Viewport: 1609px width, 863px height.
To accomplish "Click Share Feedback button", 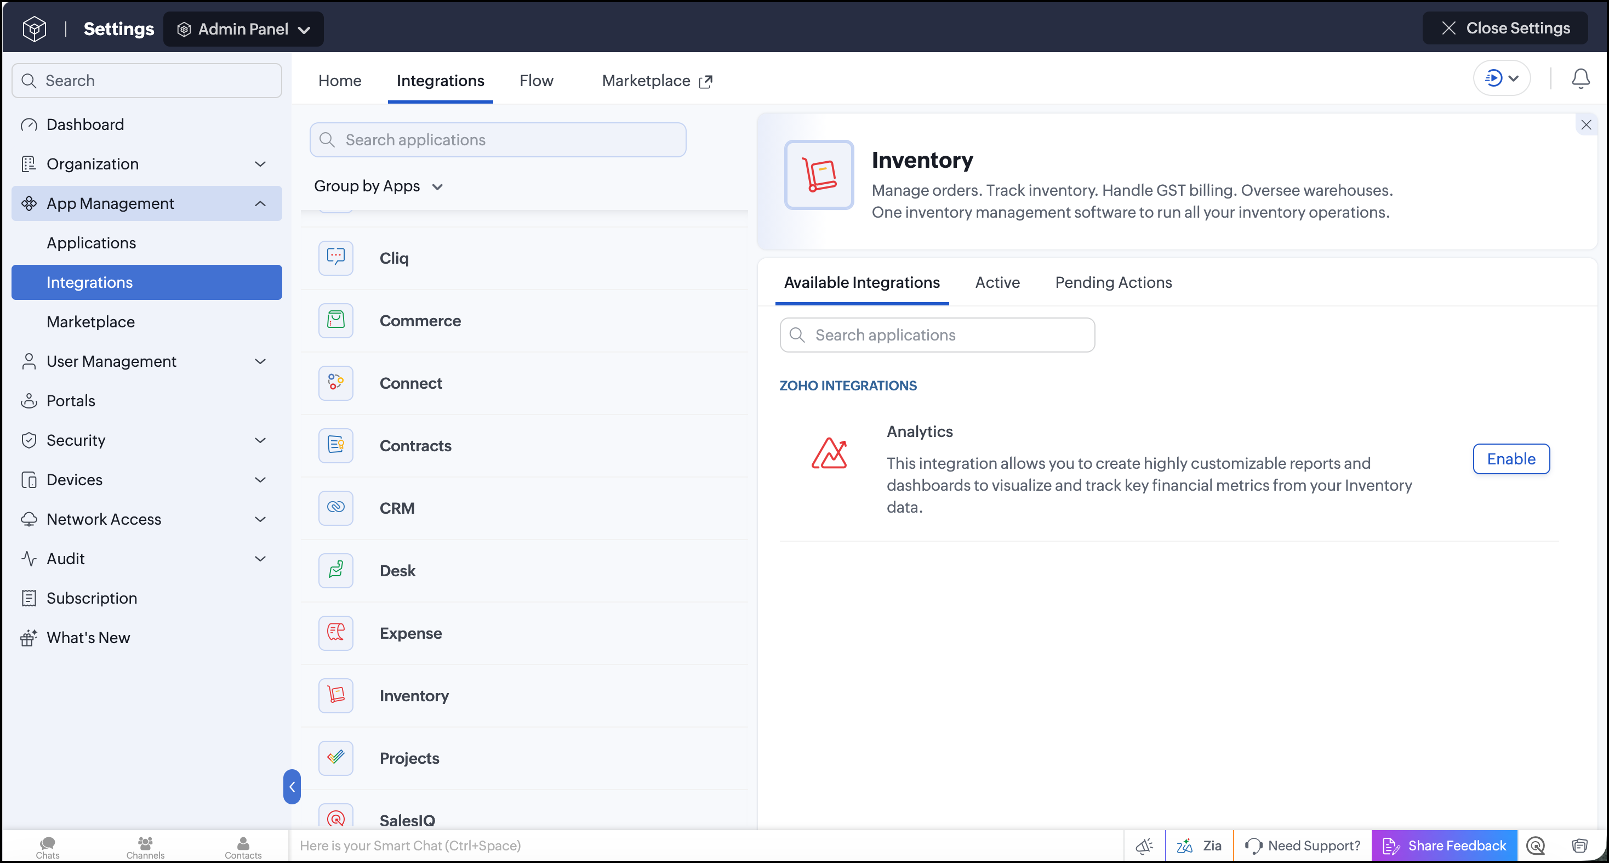I will pyautogui.click(x=1444, y=845).
